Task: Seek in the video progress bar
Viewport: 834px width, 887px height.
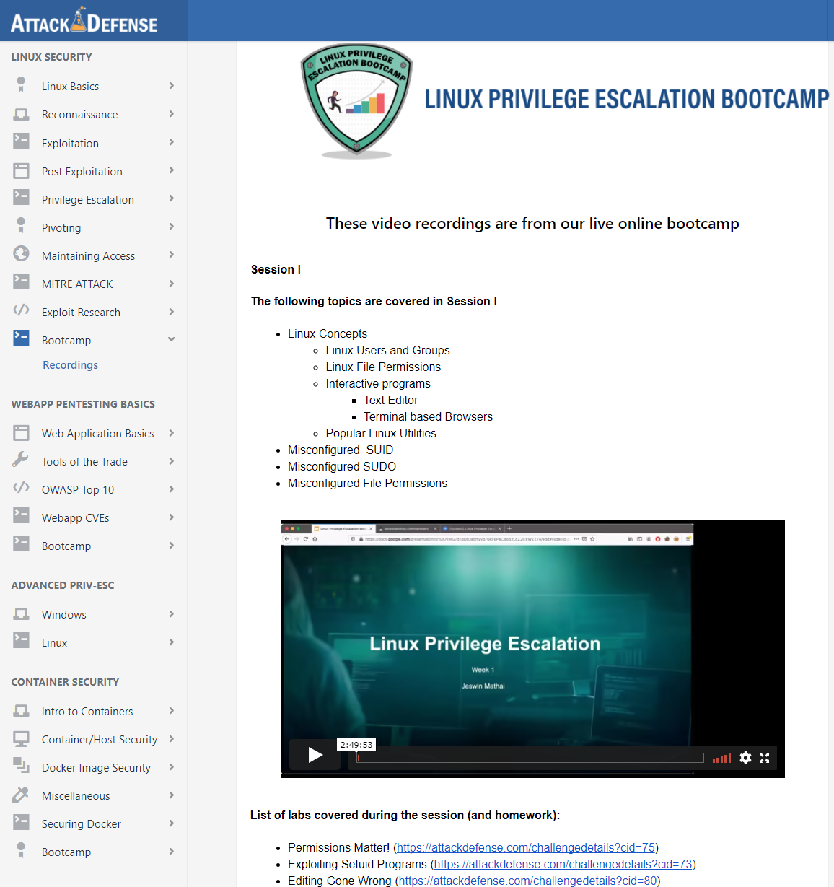Action: [530, 758]
